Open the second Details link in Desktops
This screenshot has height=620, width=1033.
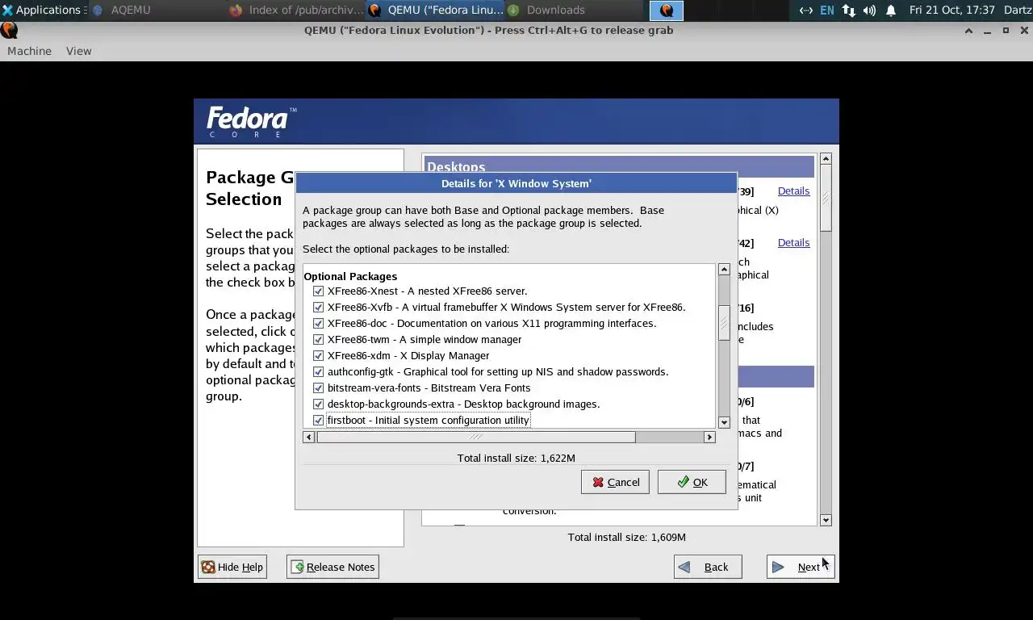click(x=793, y=242)
